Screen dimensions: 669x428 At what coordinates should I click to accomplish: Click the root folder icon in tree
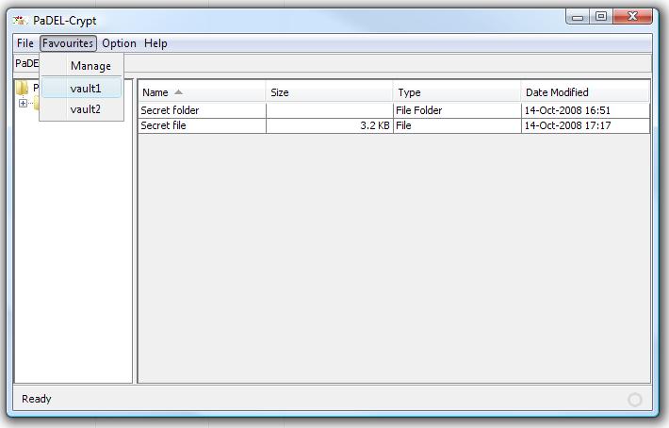pyautogui.click(x=23, y=88)
